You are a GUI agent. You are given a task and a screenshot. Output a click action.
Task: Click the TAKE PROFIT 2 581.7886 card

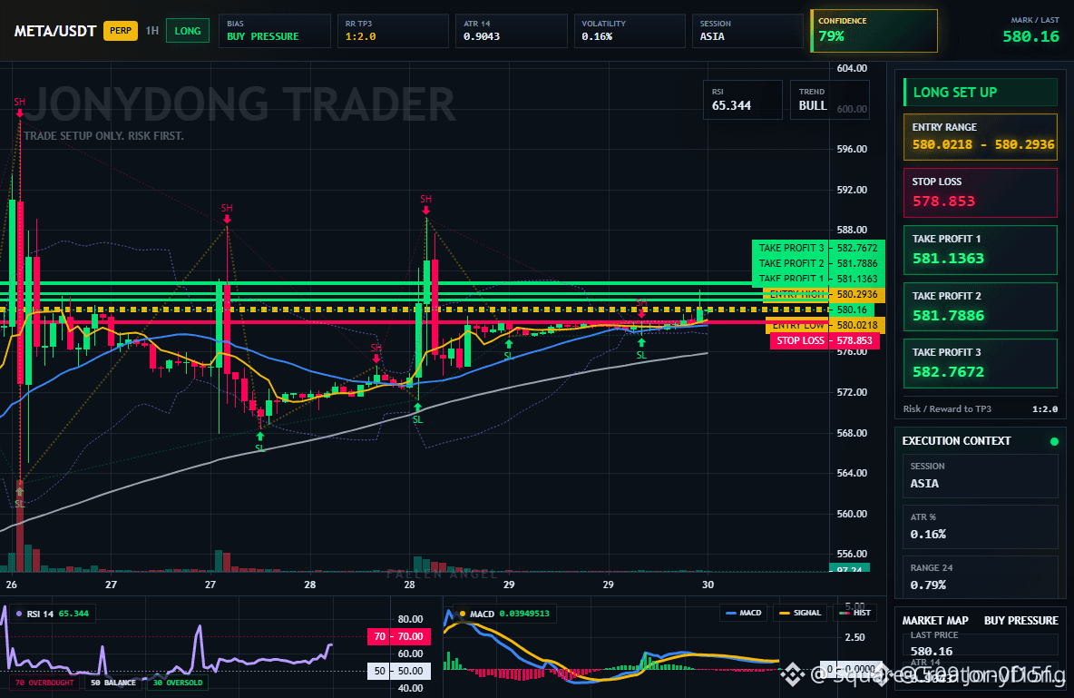pyautogui.click(x=981, y=307)
